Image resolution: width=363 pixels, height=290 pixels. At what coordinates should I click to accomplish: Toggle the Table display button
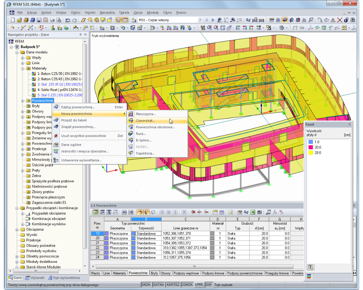[125, 20]
